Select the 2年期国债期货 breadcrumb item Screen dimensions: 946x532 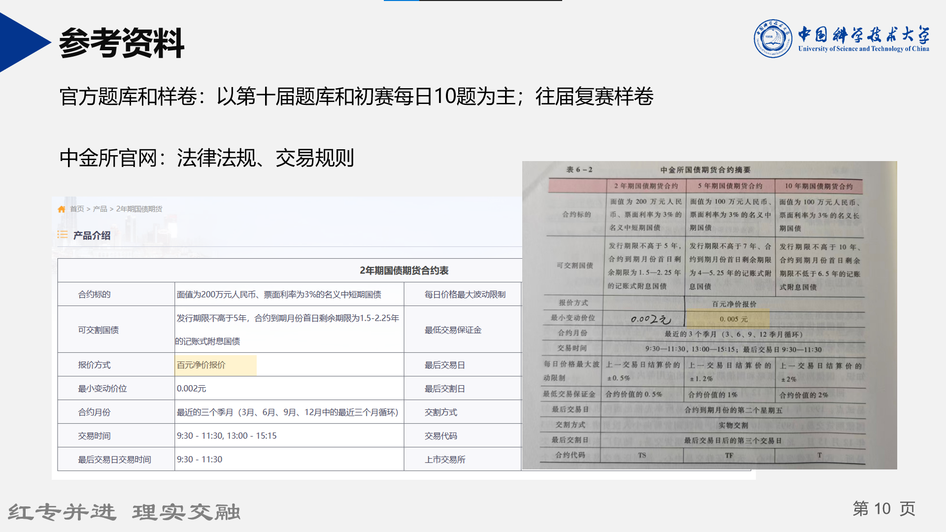pos(139,209)
